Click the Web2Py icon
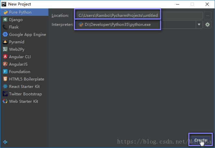This screenshot has width=215, height=148. [5, 49]
